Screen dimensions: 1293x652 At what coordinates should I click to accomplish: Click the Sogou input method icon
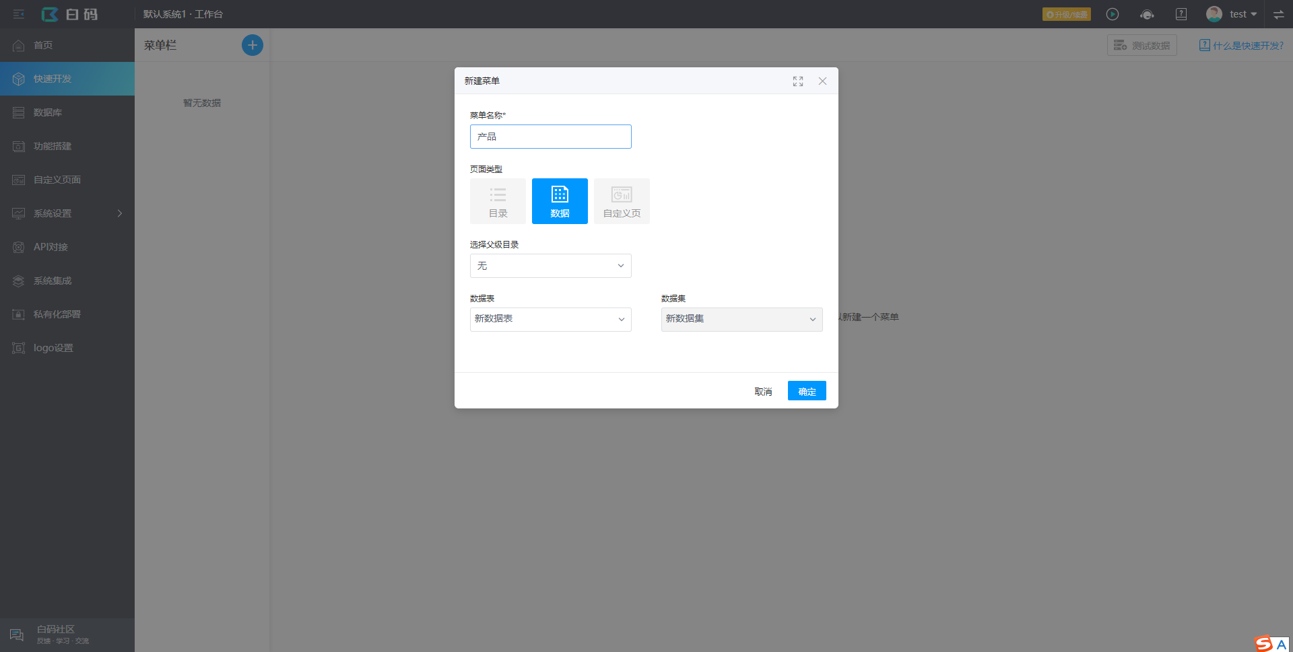(1263, 644)
